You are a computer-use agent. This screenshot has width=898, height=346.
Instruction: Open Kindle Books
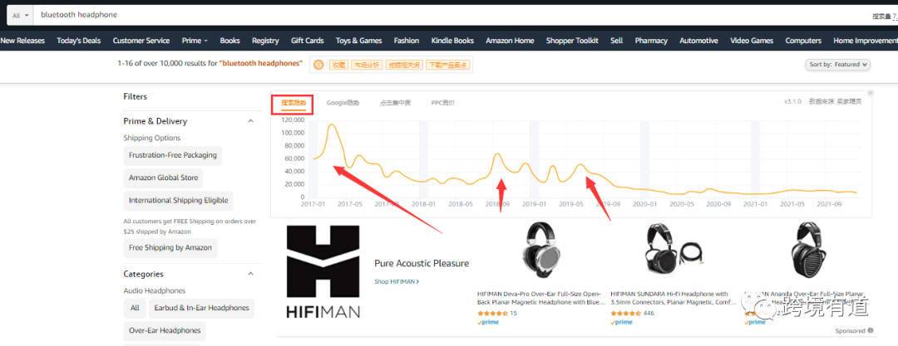[452, 41]
